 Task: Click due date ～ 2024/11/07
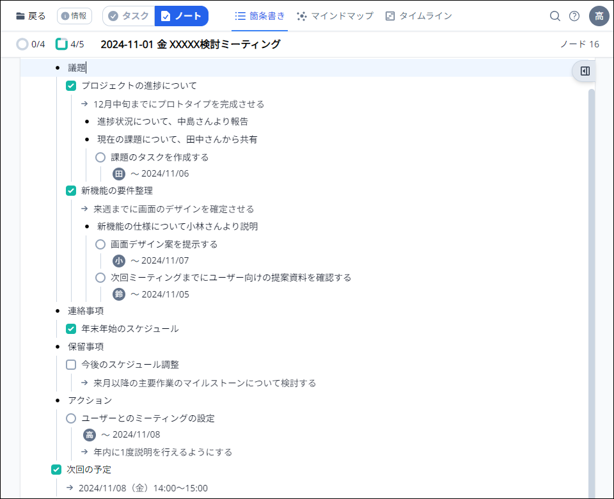point(160,260)
